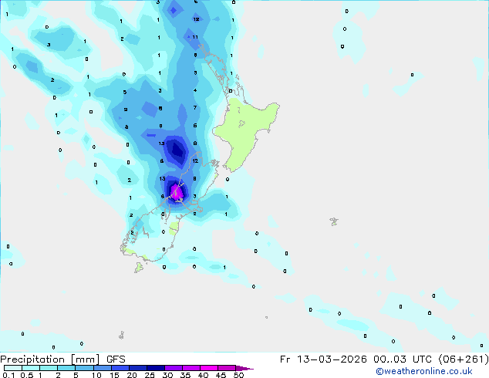The image size is (489, 378).
Task: Click the legend label '50'
Action: coord(238,375)
